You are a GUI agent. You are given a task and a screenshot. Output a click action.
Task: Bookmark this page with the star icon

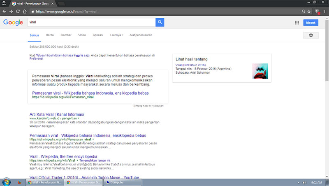point(309,12)
